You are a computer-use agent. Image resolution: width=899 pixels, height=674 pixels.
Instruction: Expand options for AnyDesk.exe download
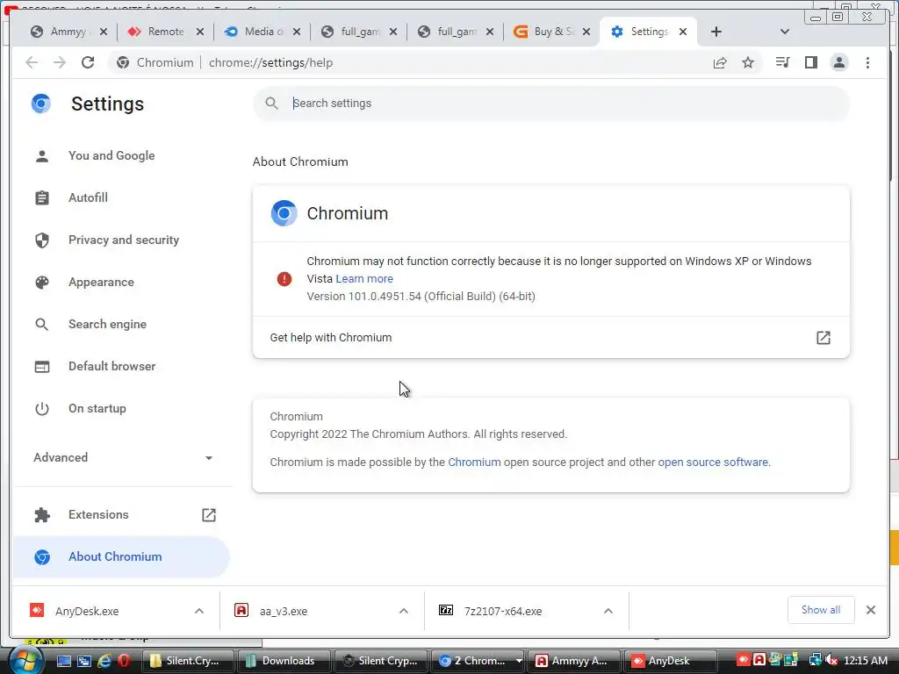click(x=199, y=611)
